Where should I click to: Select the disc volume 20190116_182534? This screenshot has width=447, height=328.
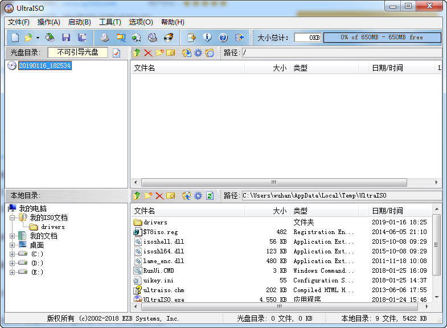45,65
